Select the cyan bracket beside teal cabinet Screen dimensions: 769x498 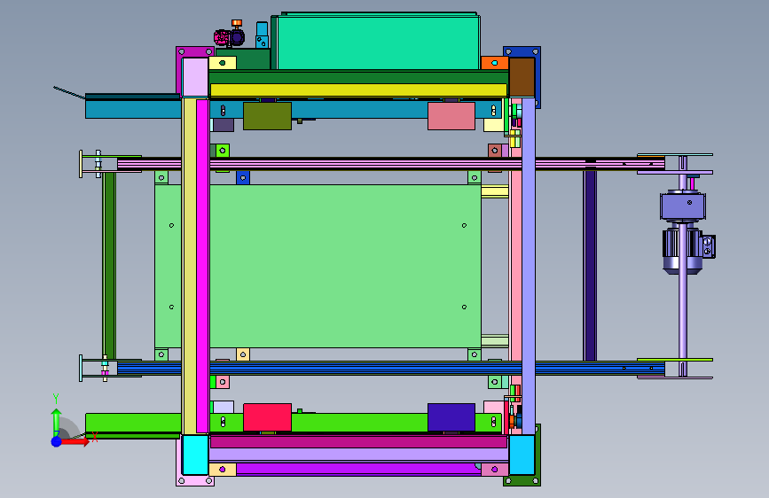pyautogui.click(x=262, y=35)
